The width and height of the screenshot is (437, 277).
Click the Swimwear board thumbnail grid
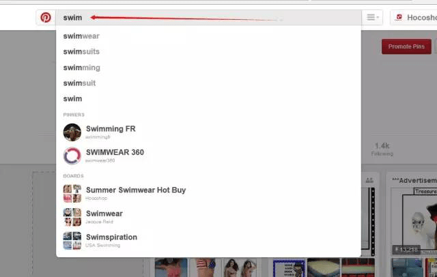[x=72, y=217]
